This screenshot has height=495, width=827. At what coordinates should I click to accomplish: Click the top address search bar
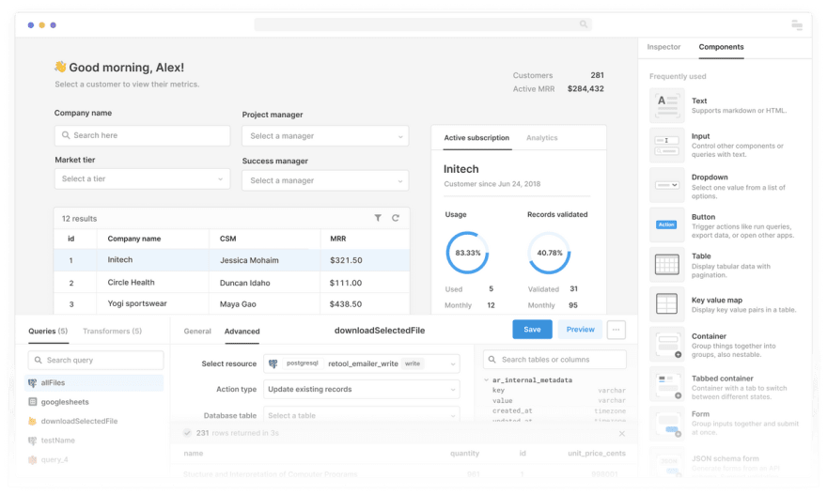point(423,24)
